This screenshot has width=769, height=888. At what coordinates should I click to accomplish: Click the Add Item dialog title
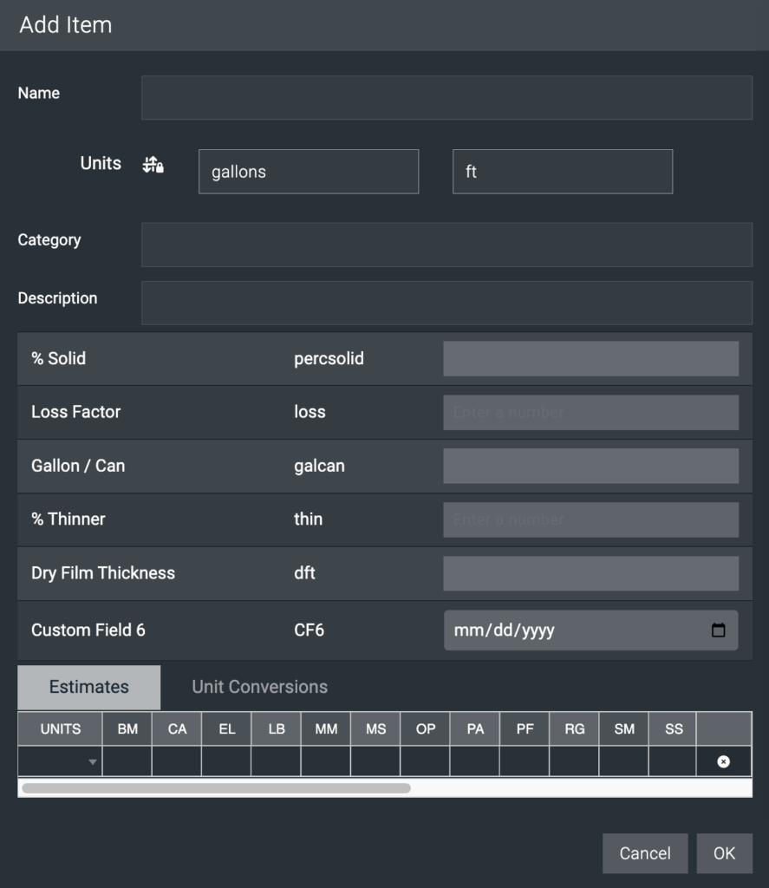click(66, 25)
